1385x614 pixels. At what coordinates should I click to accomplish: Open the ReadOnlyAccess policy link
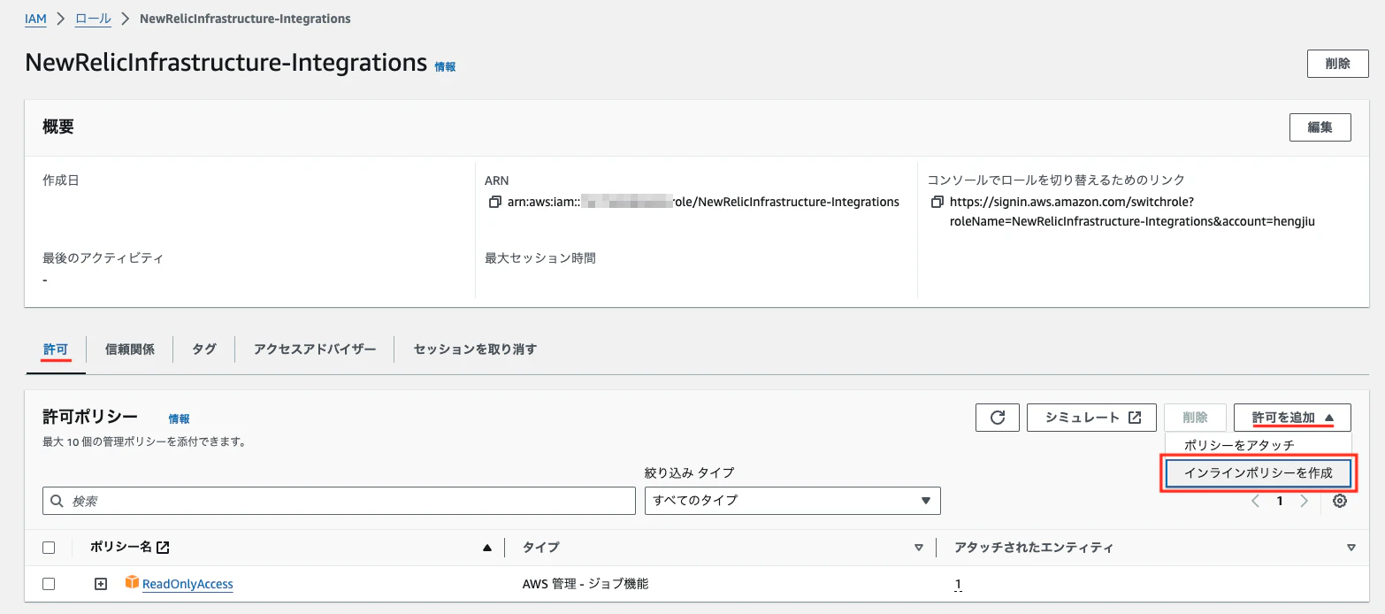click(x=187, y=584)
